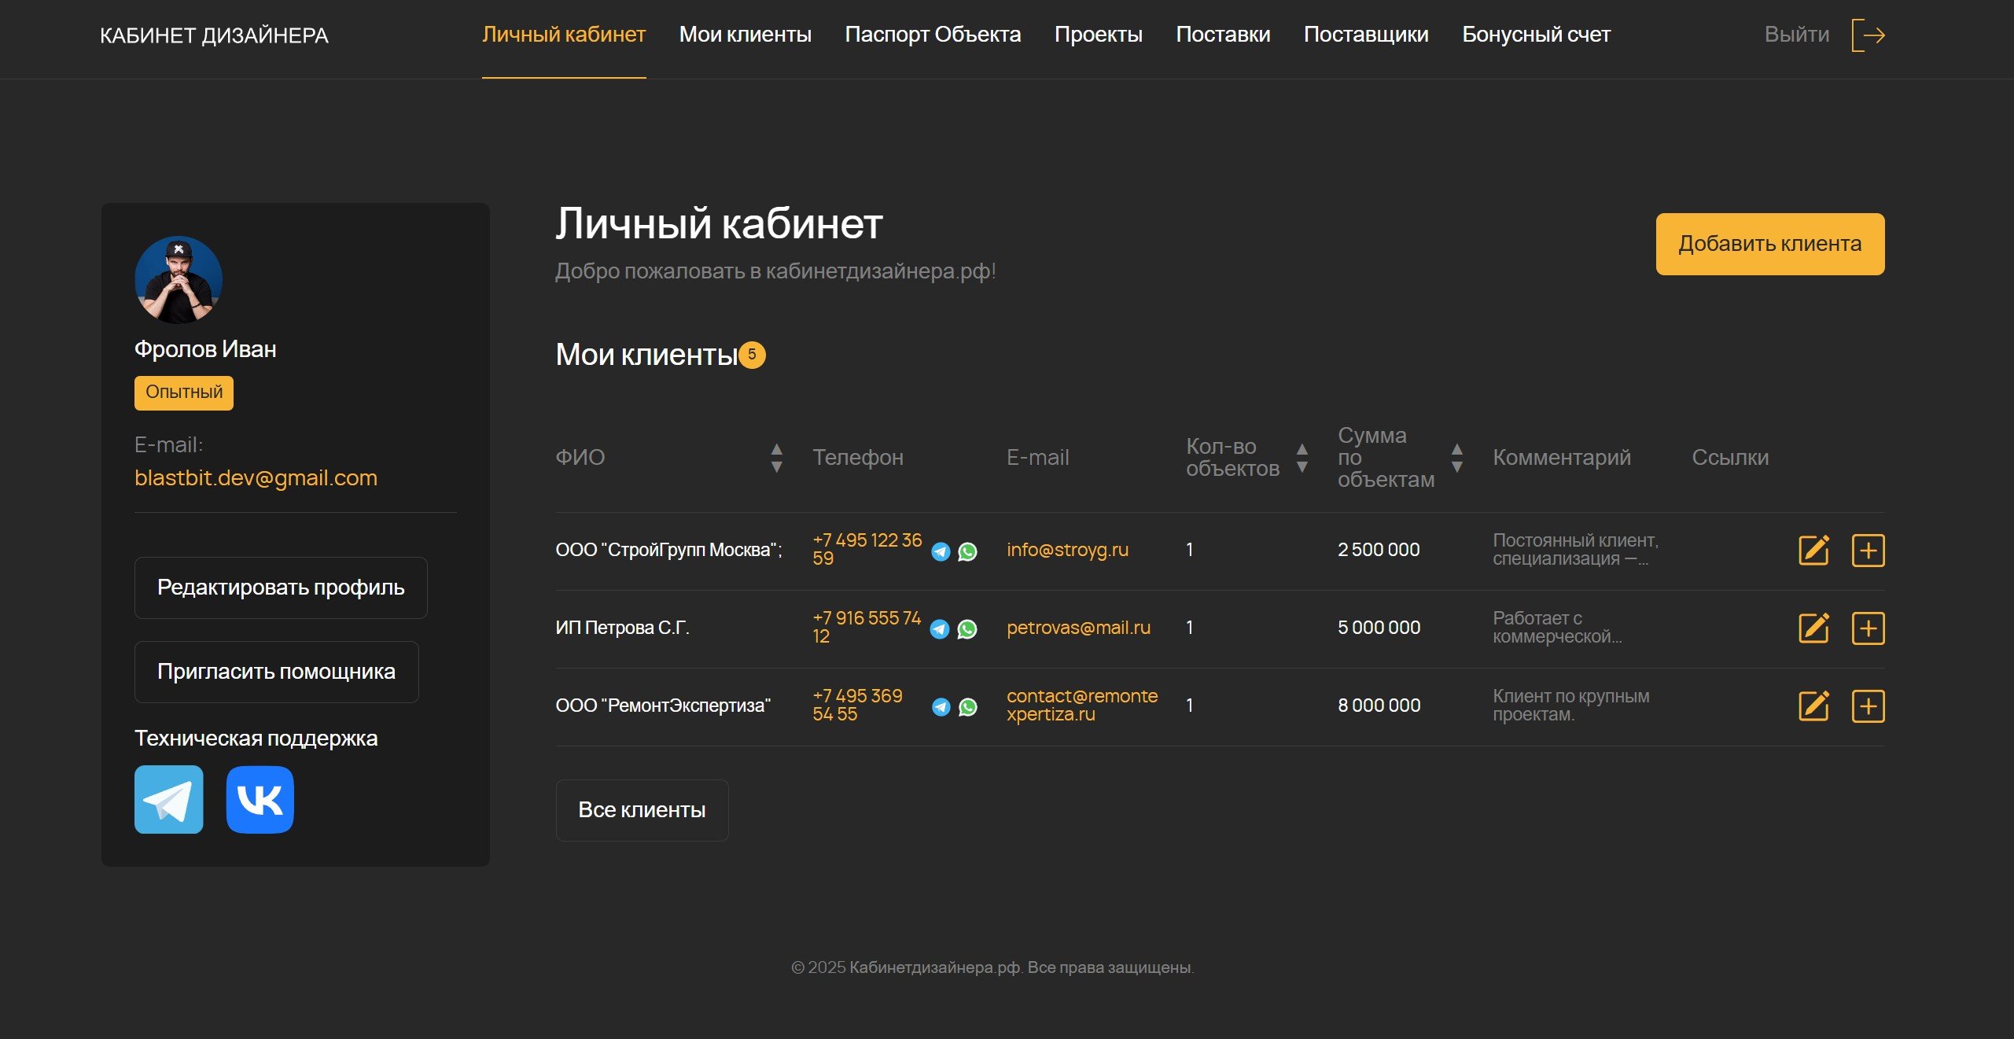Open WhatsApp chat for РемонтЭкспертиза phone
The height and width of the screenshot is (1039, 2014).
click(968, 706)
